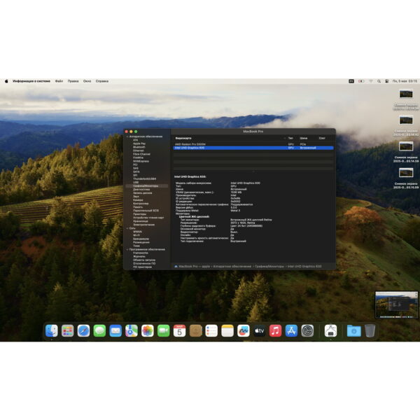Open input source switcher in menu bar
The height and width of the screenshot is (420, 420).
pos(351,81)
